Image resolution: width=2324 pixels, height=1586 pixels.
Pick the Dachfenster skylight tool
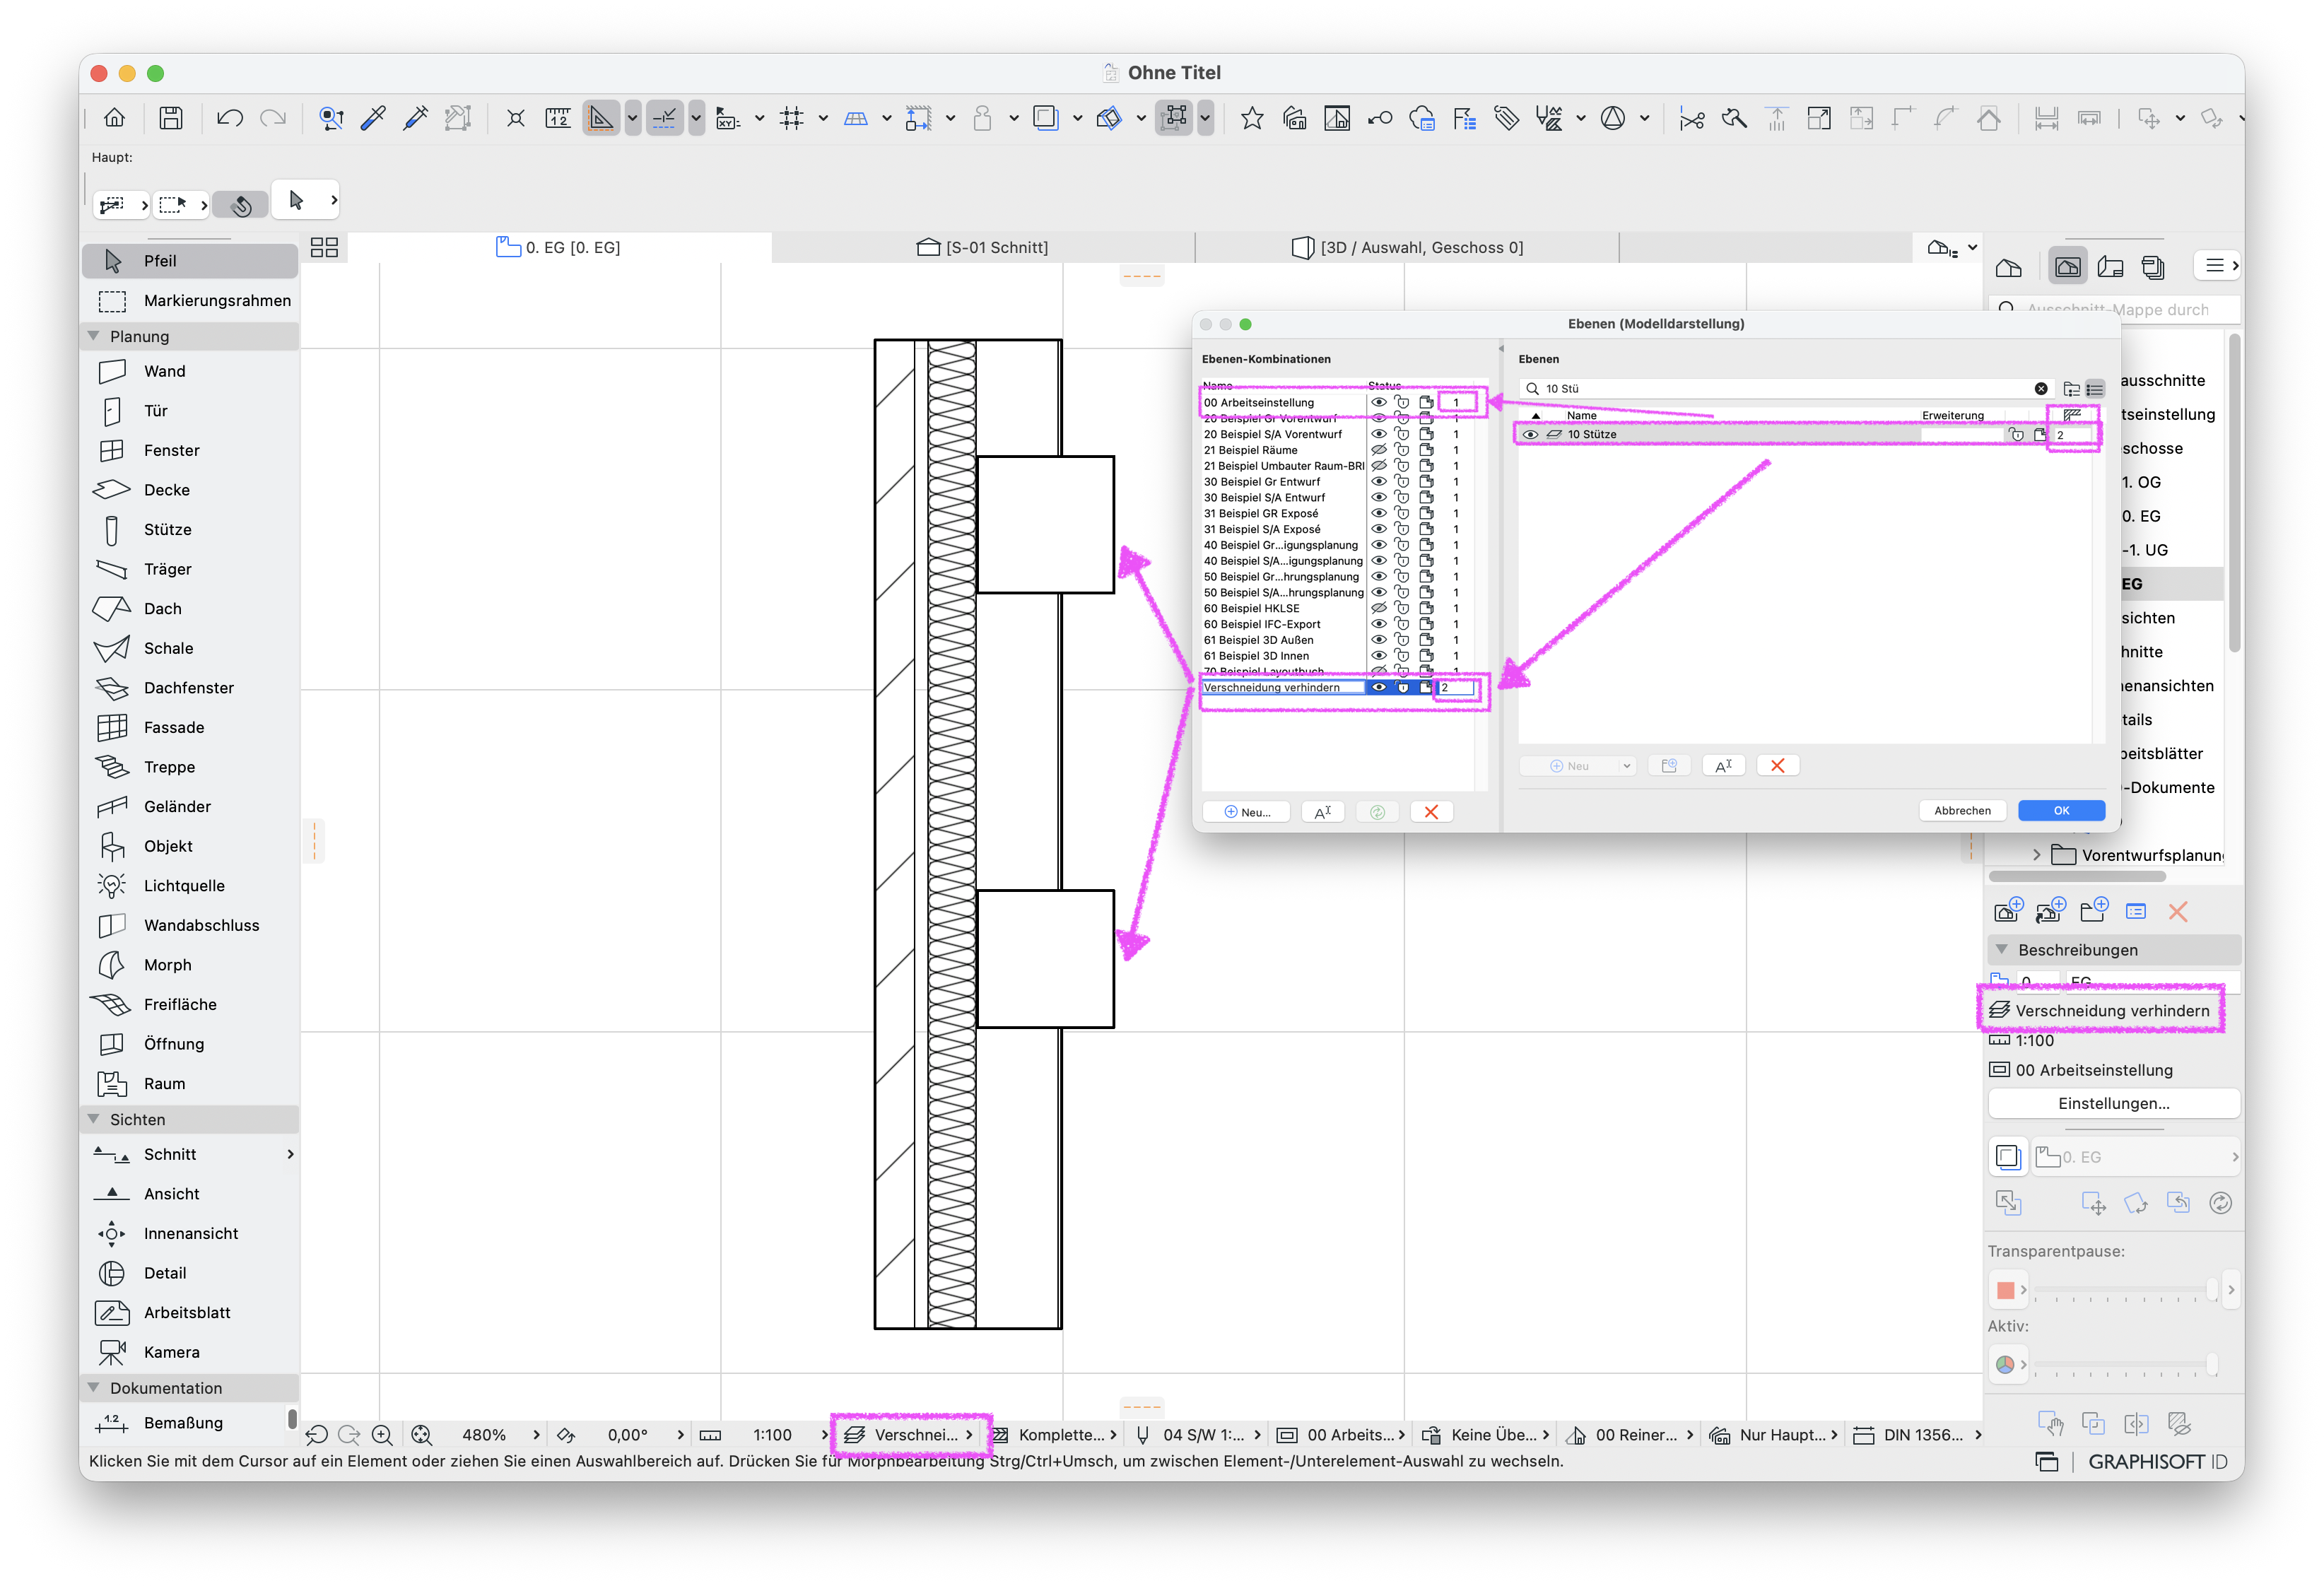point(190,688)
